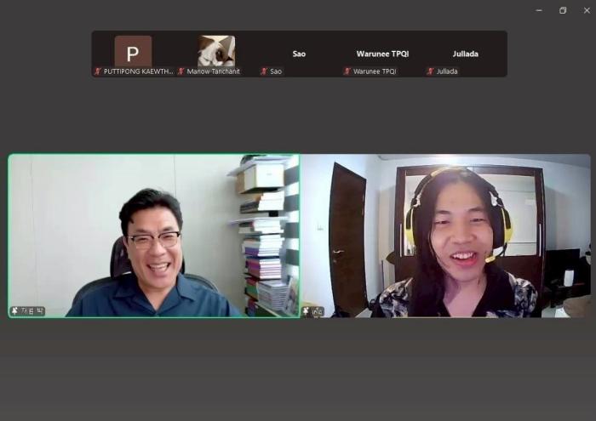This screenshot has height=421, width=596.
Task: Select Manow Tanchanit's cat profile picture
Action: [x=216, y=51]
